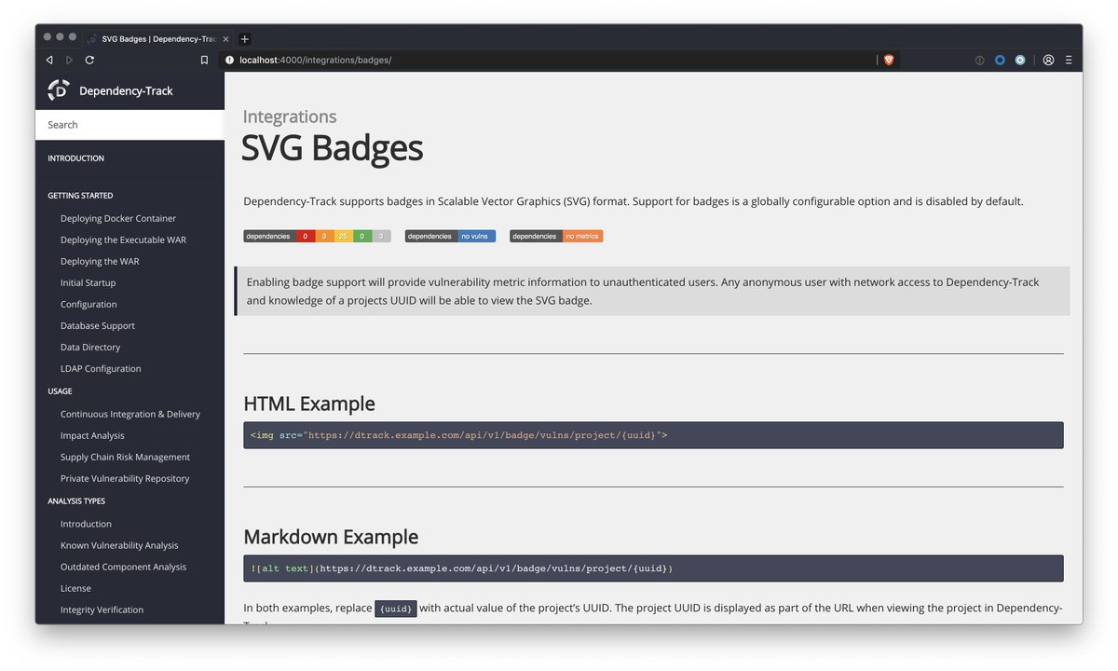The image size is (1118, 671).
Task: Open the Deploying the WAR page
Action: click(100, 261)
